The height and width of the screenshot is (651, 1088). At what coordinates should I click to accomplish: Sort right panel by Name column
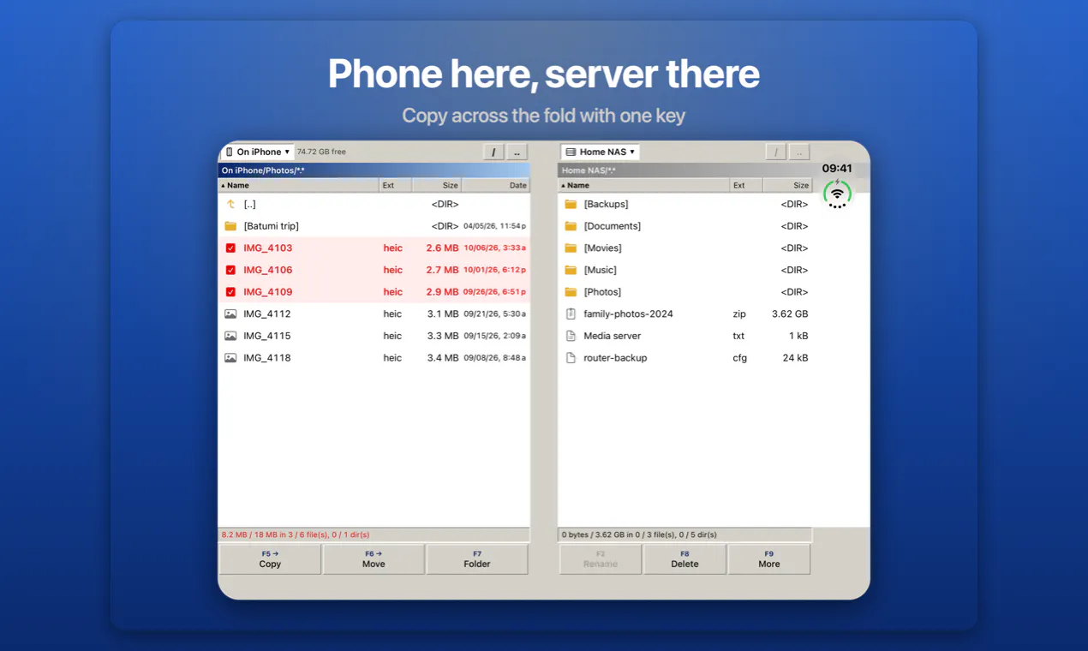[643, 185]
